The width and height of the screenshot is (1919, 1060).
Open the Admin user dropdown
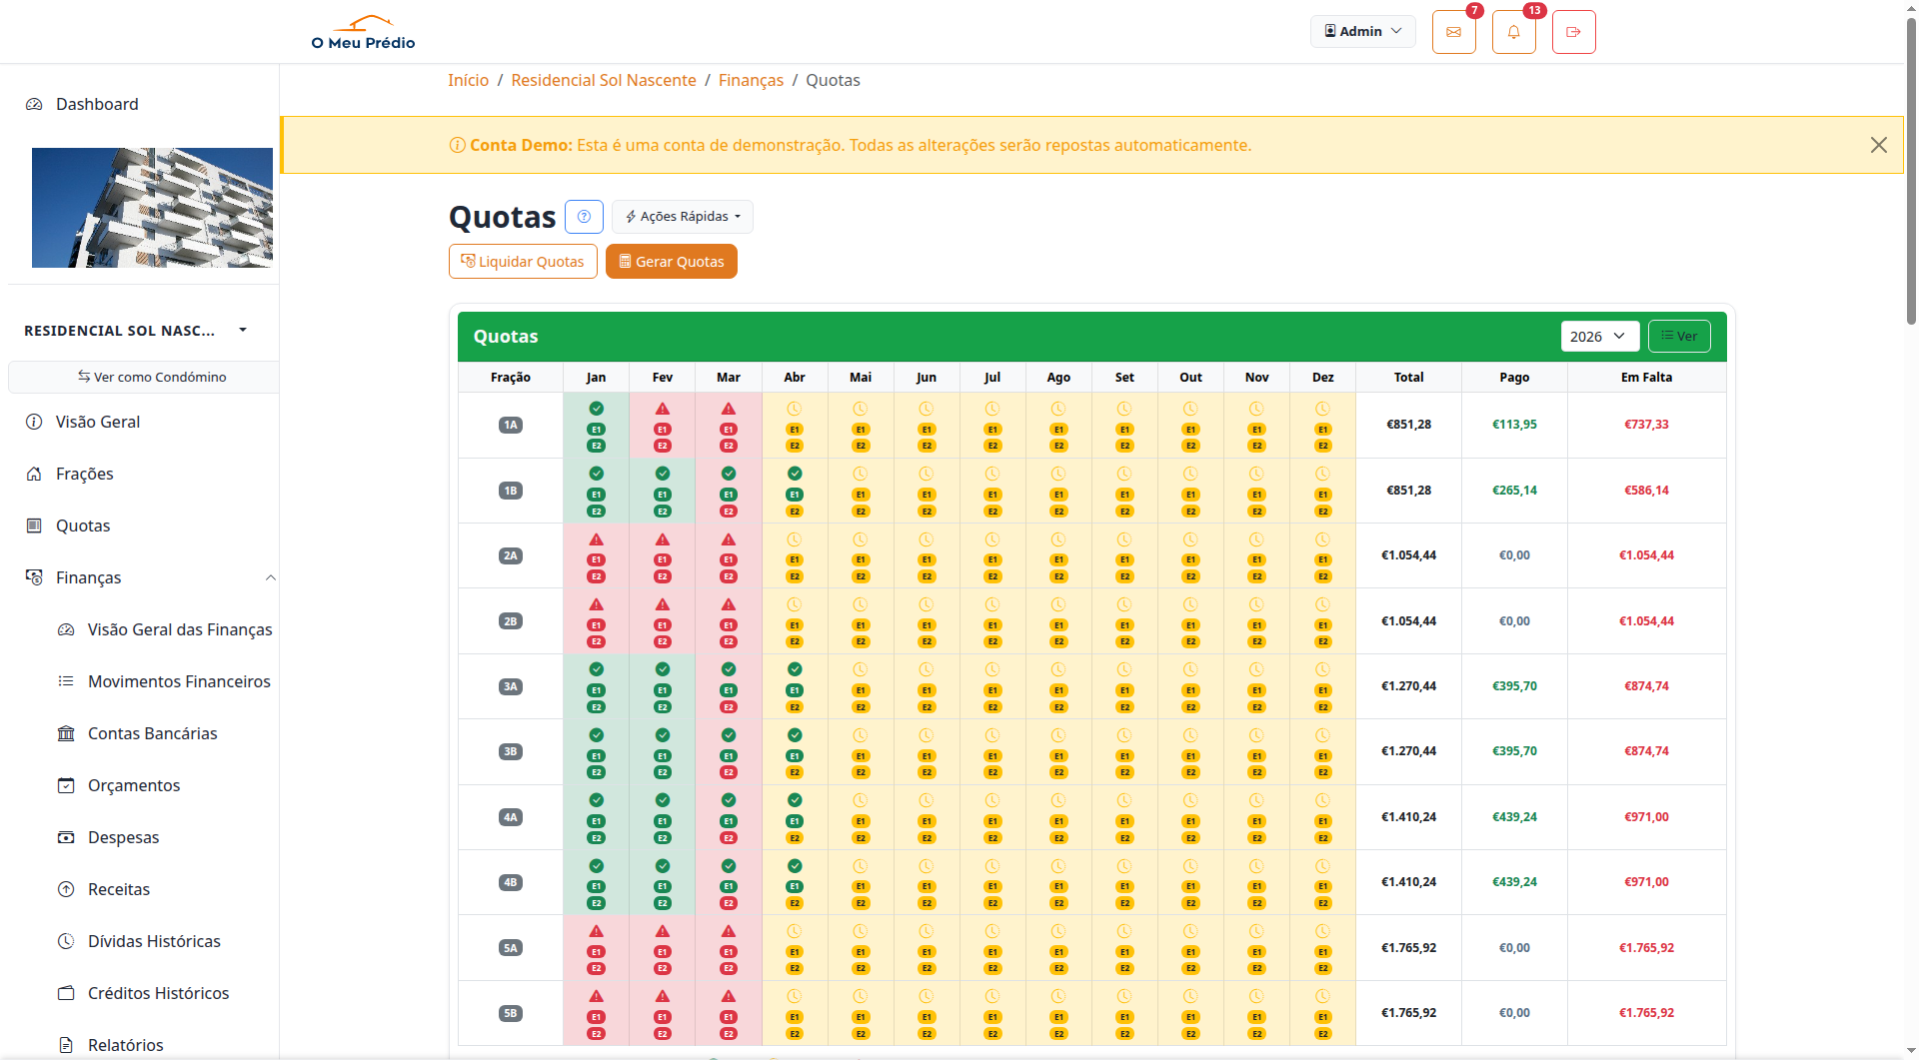1362,31
